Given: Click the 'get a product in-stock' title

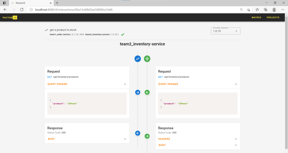Looking at the screenshot, I should click(63, 30).
